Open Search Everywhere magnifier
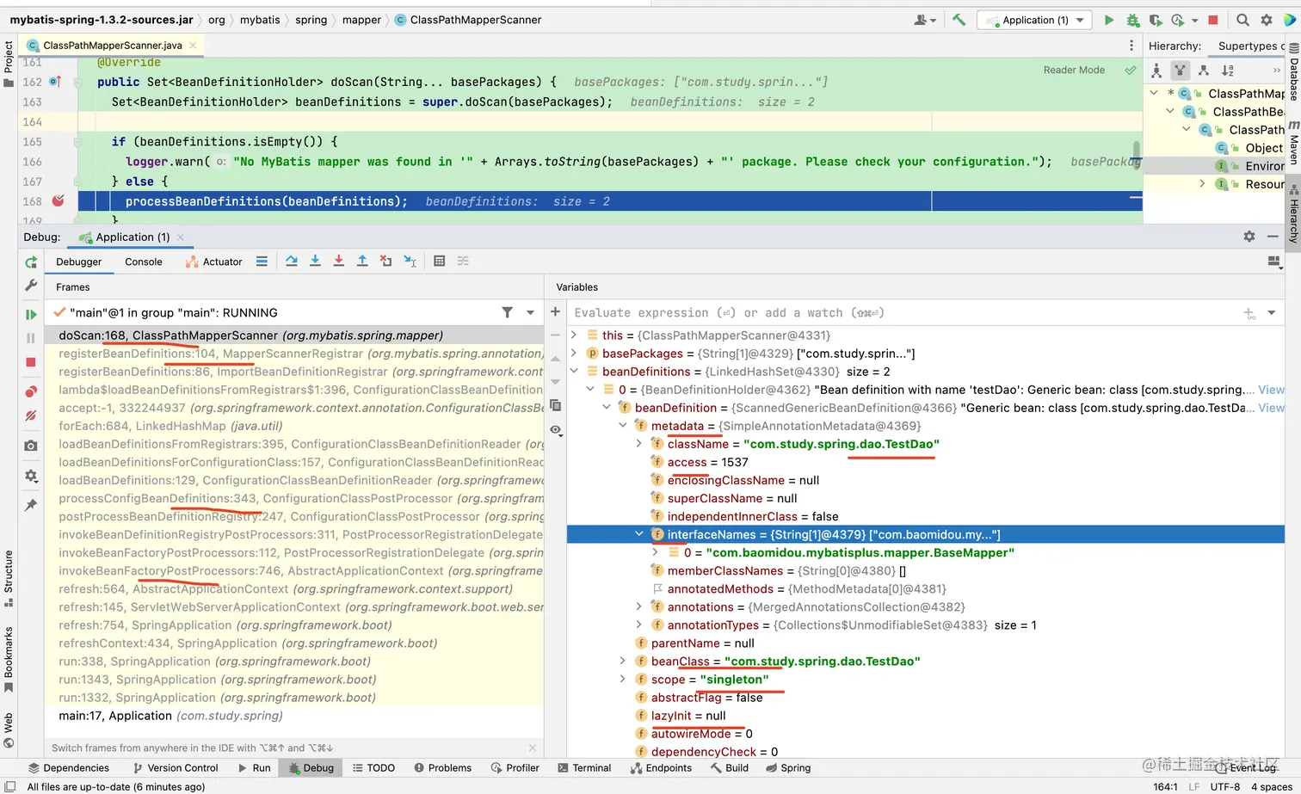Viewport: 1301px width, 794px height. point(1242,20)
